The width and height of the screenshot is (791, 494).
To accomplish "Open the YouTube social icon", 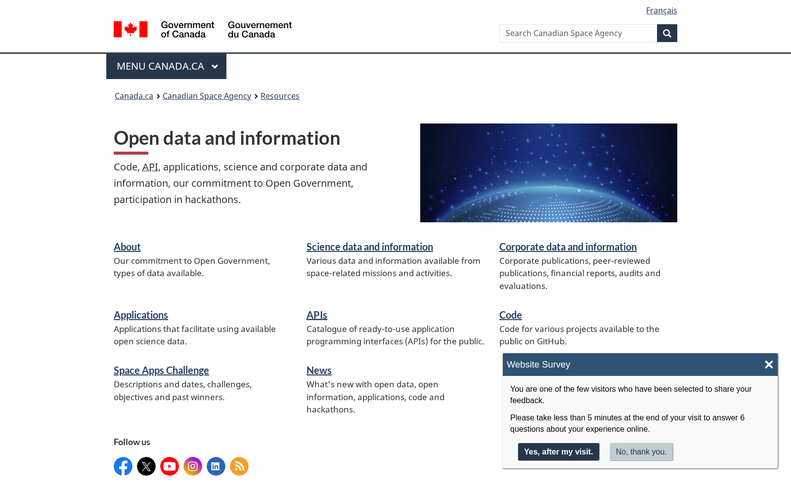I will click(170, 466).
